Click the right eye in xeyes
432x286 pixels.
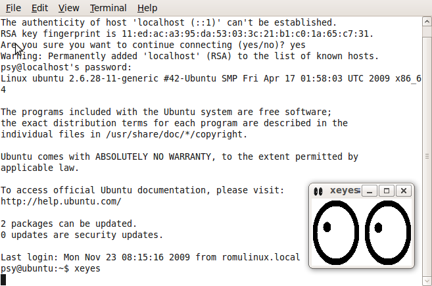pos(388,233)
